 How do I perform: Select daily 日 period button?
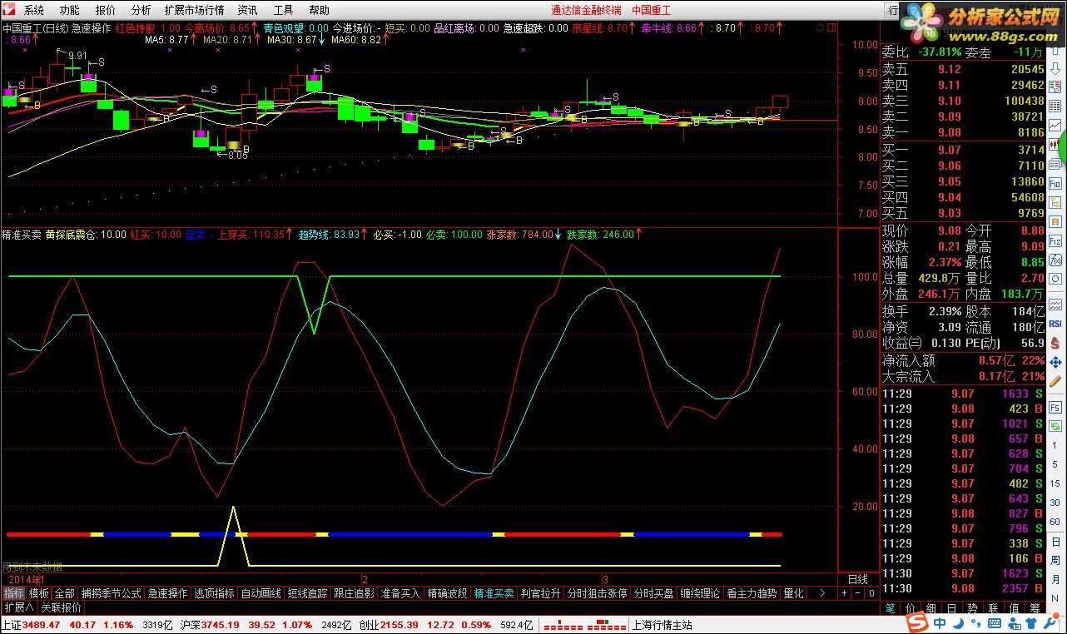tap(1055, 542)
